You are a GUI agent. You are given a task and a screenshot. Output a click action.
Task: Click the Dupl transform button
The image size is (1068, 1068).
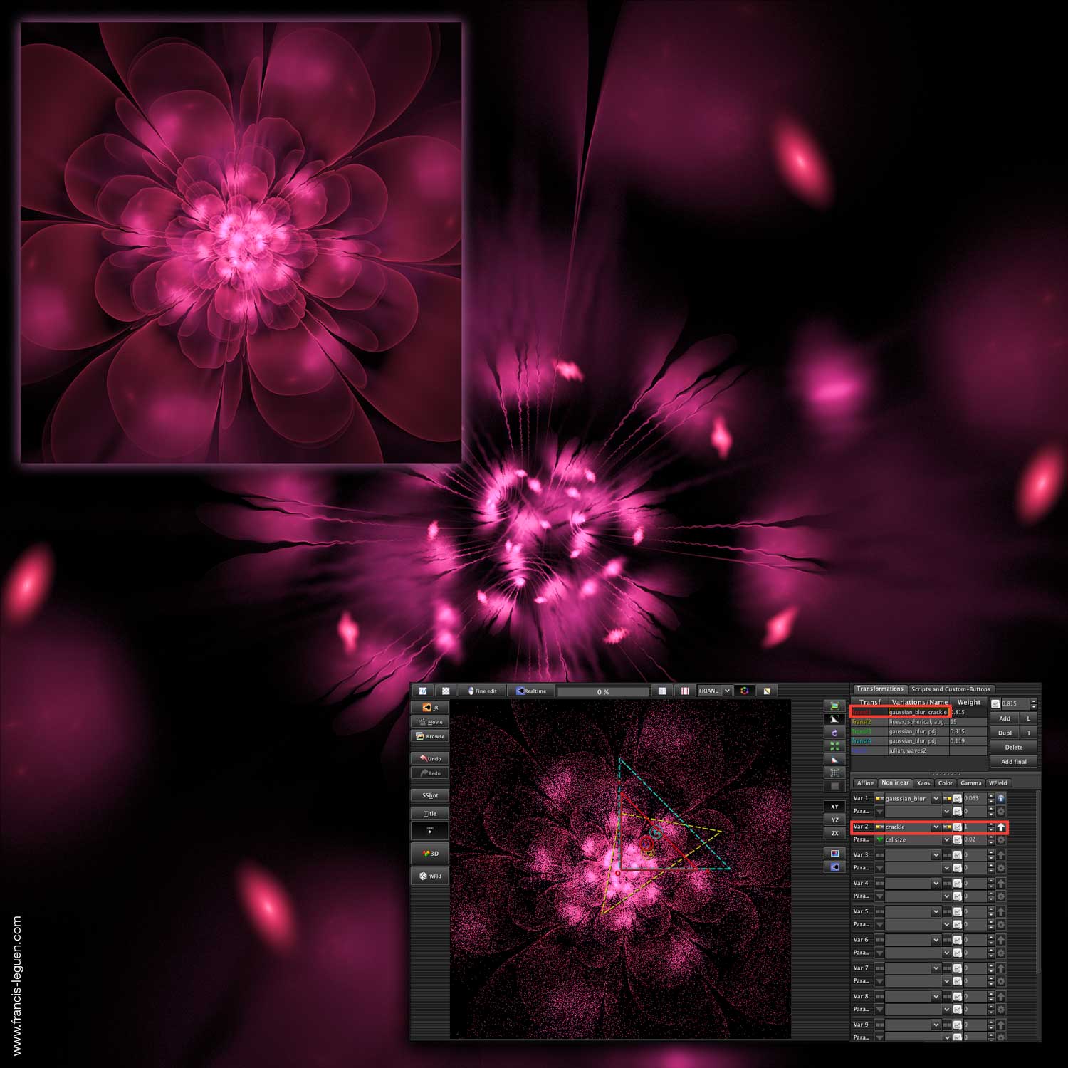[x=1005, y=733]
